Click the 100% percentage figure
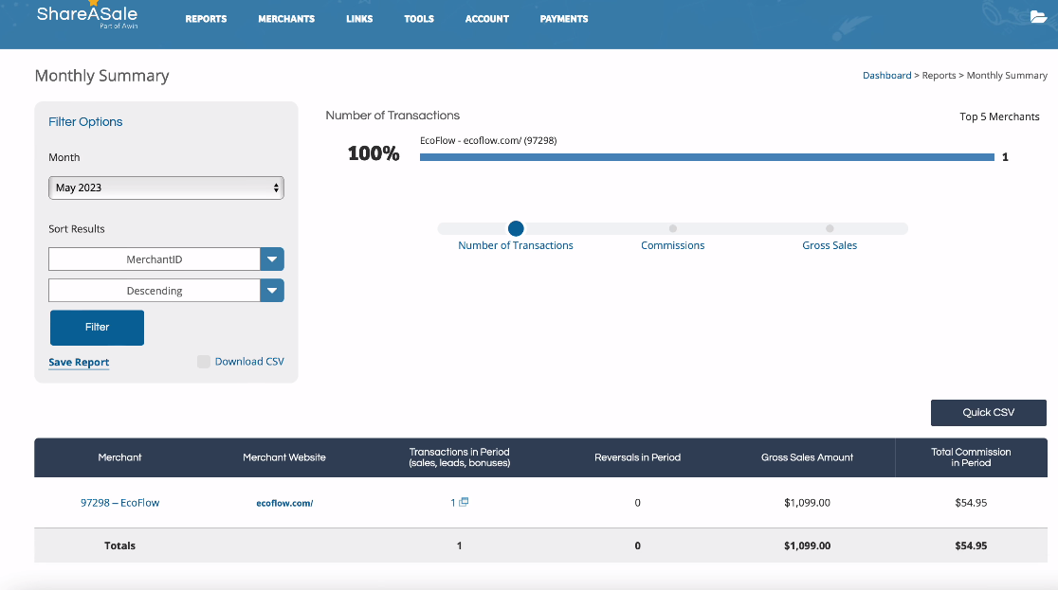The image size is (1058, 590). point(374,153)
